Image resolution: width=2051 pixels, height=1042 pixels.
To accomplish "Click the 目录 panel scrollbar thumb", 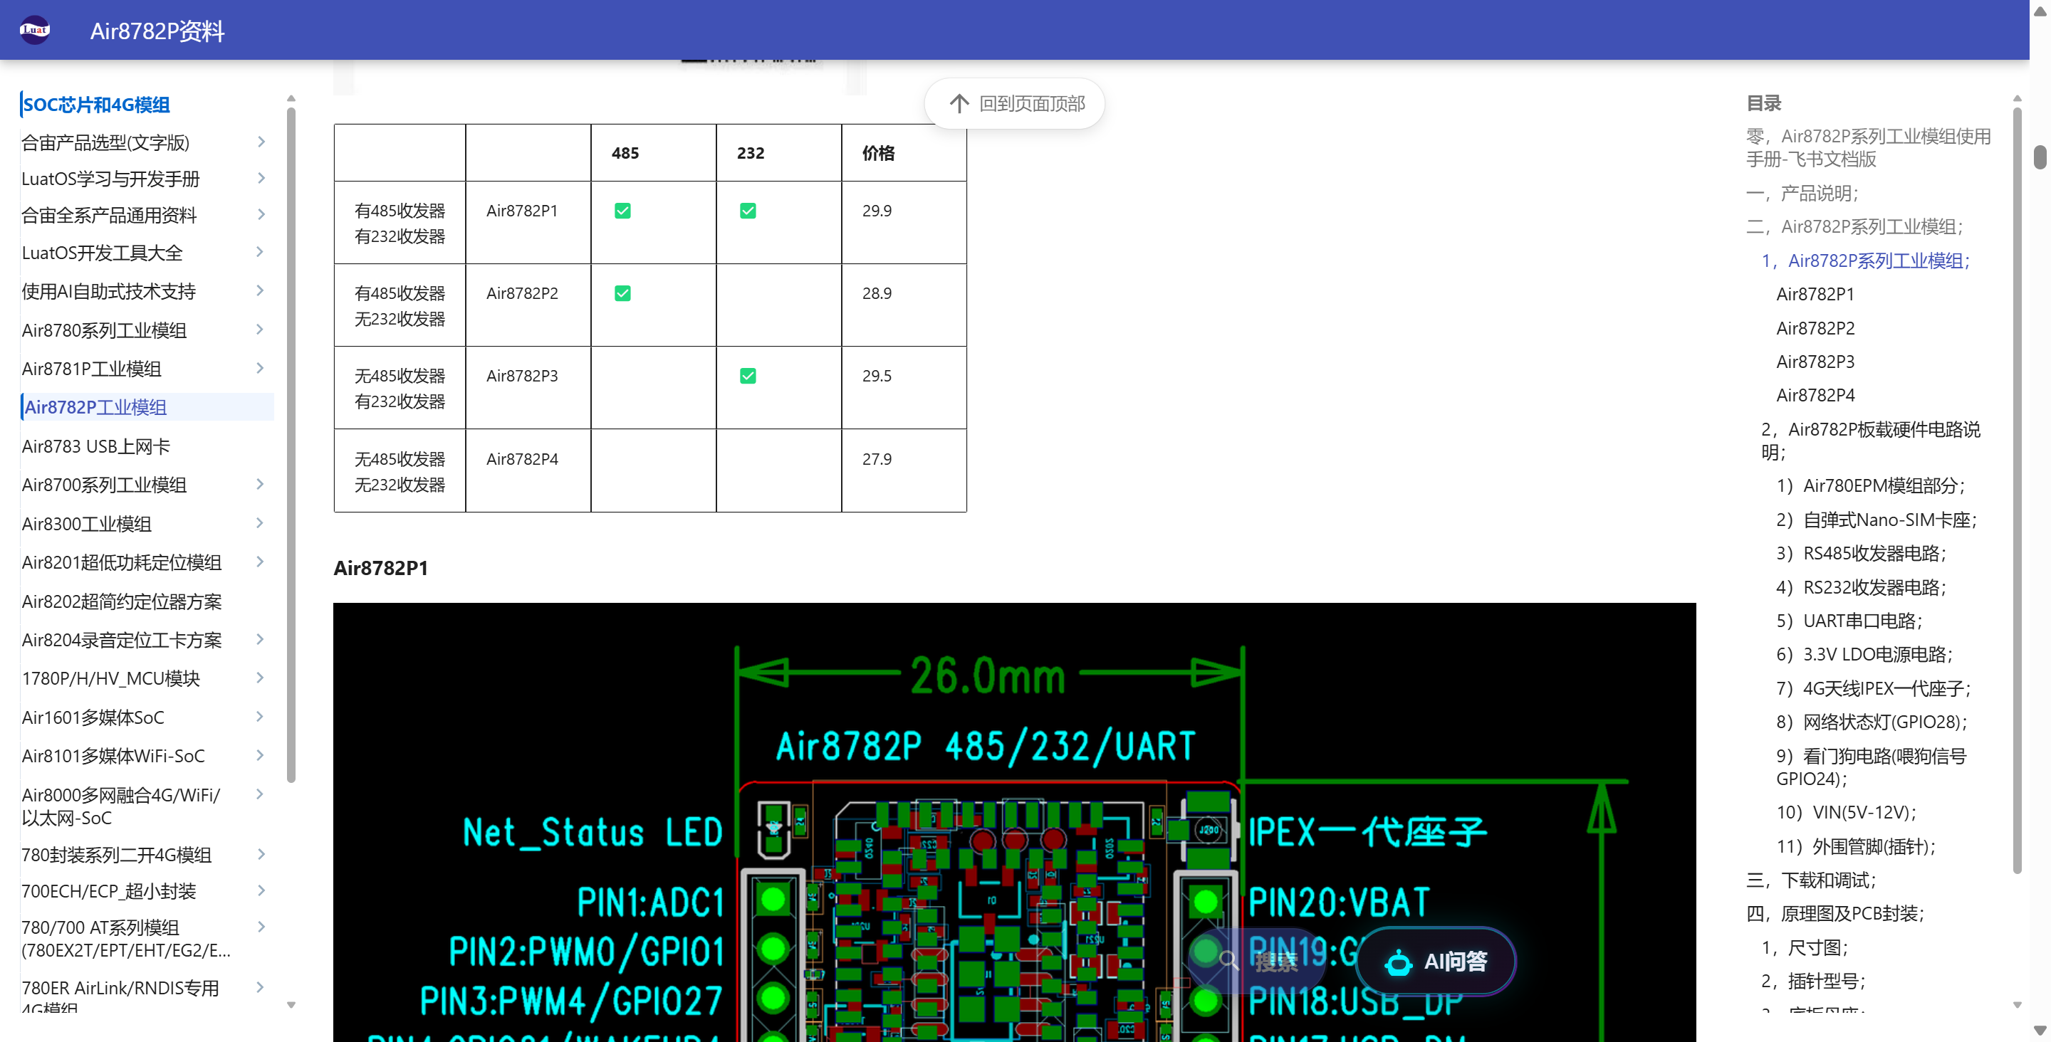I will click(x=2017, y=490).
